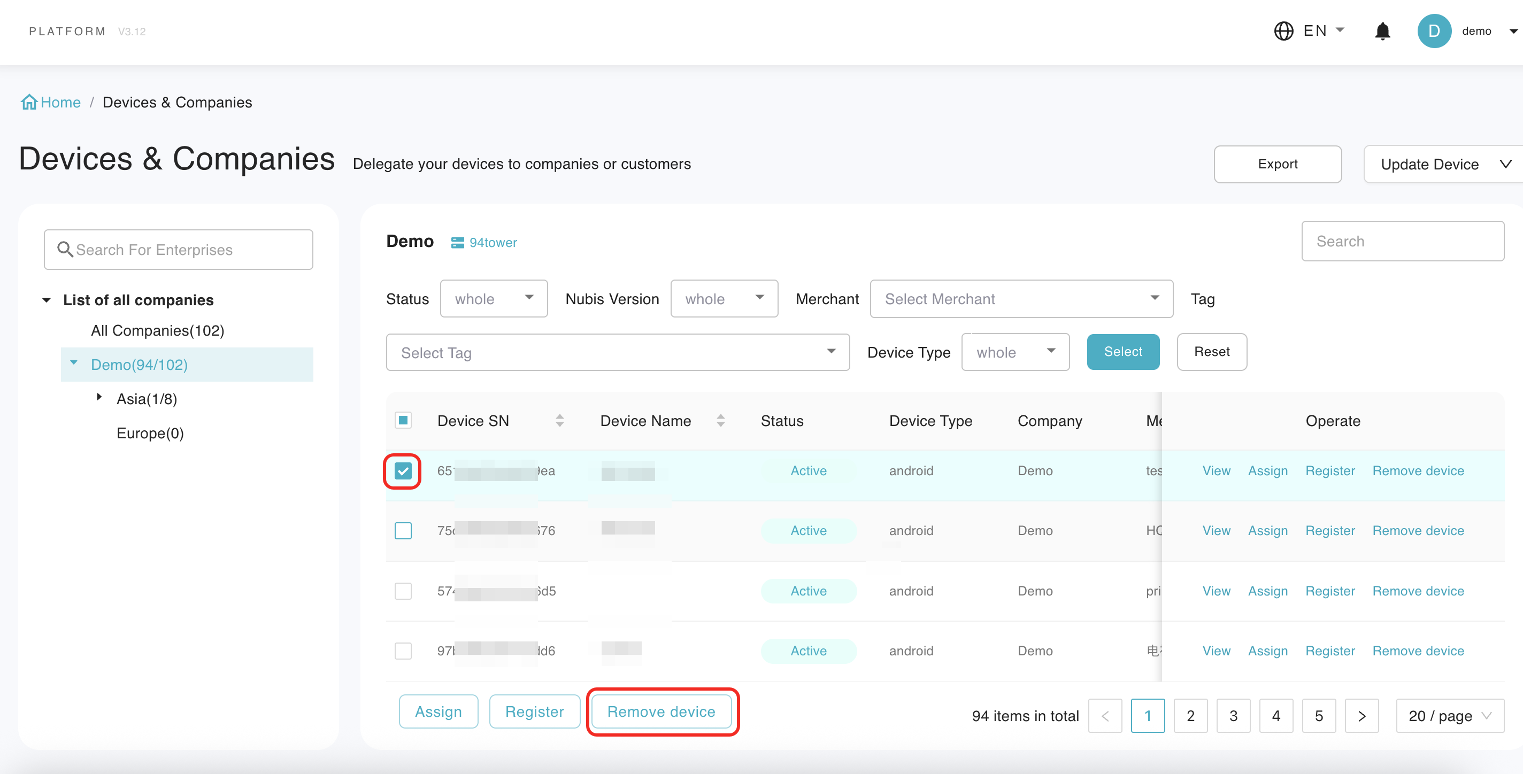
Task: Open the Select Merchant dropdown
Action: (1020, 299)
